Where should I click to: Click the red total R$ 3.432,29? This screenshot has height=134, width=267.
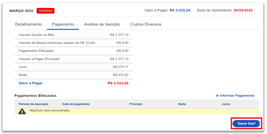coord(118,83)
